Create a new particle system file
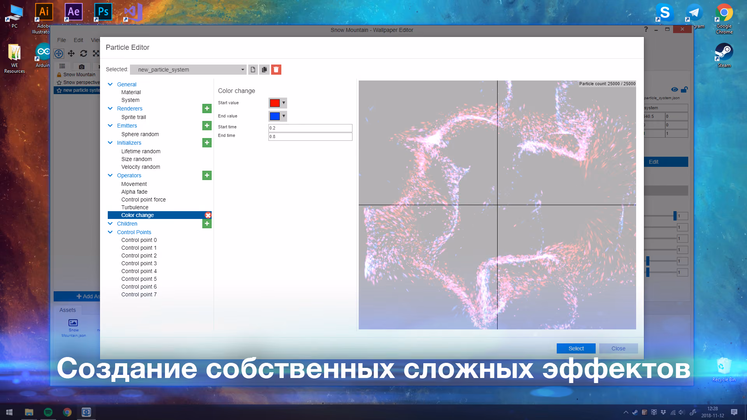The width and height of the screenshot is (747, 420). (253, 70)
